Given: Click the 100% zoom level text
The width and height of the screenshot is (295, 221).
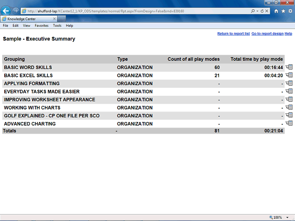Looking at the screenshot, I should click(x=277, y=217).
